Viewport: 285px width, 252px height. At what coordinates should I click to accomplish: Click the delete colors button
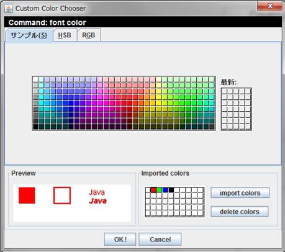tap(240, 212)
